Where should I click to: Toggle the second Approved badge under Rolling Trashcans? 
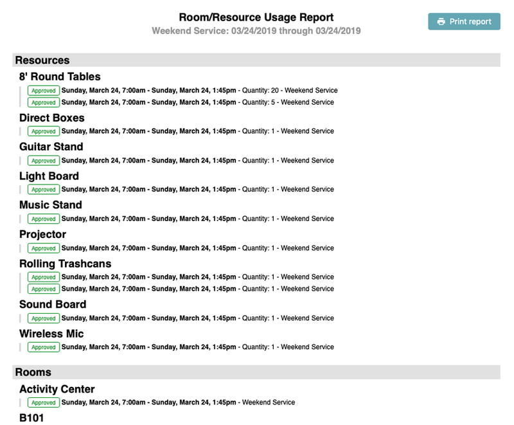click(x=43, y=288)
